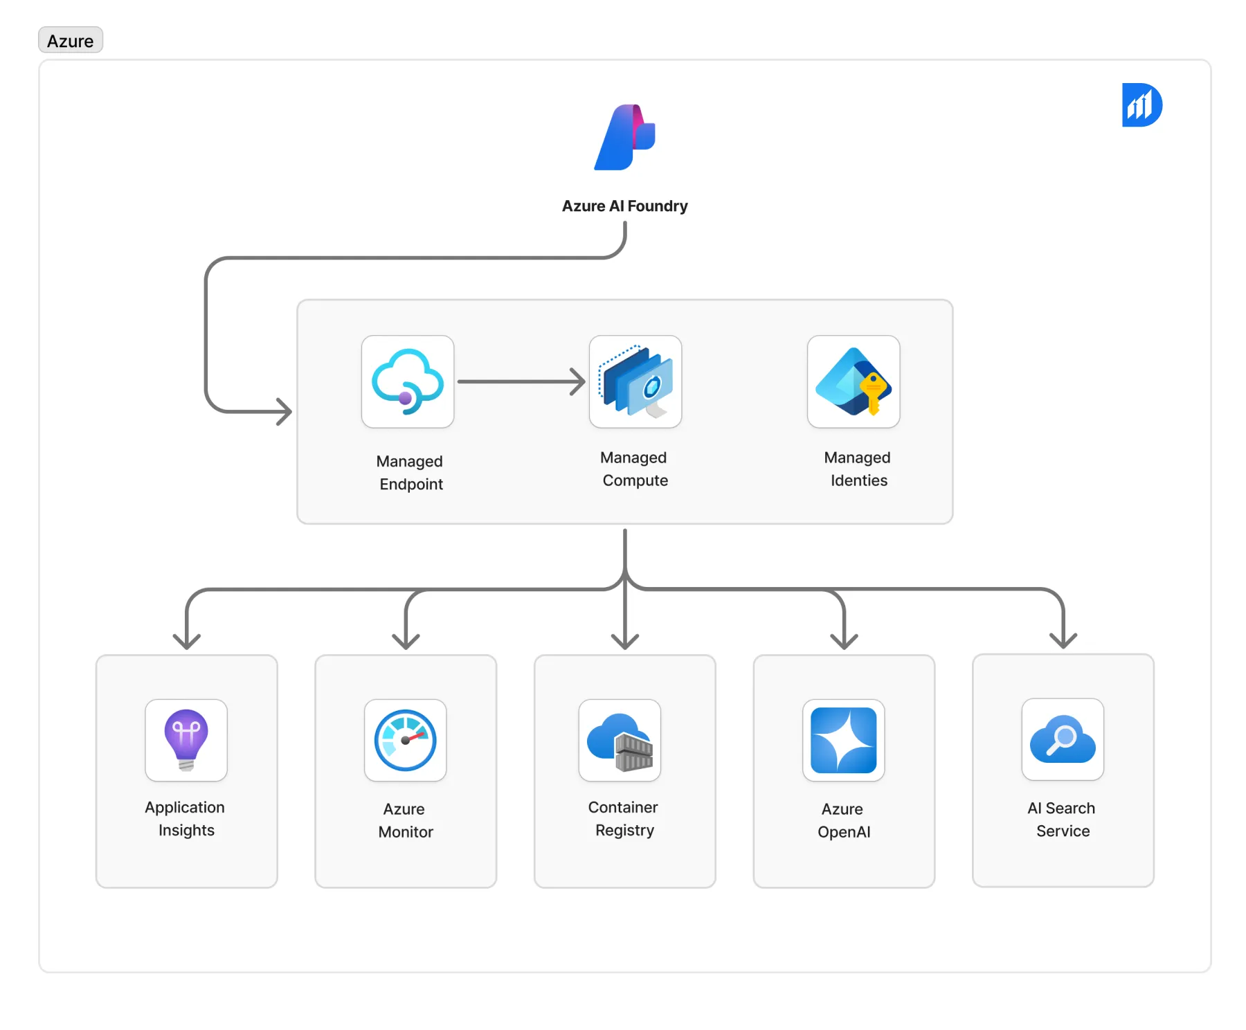The width and height of the screenshot is (1246, 1030).
Task: Click the AI Search Service magnifier icon
Action: click(x=1063, y=739)
